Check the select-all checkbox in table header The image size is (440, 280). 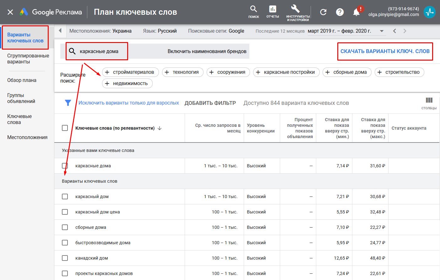(x=65, y=128)
